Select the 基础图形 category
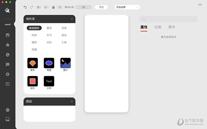This screenshot has width=207, height=129. click(34, 28)
